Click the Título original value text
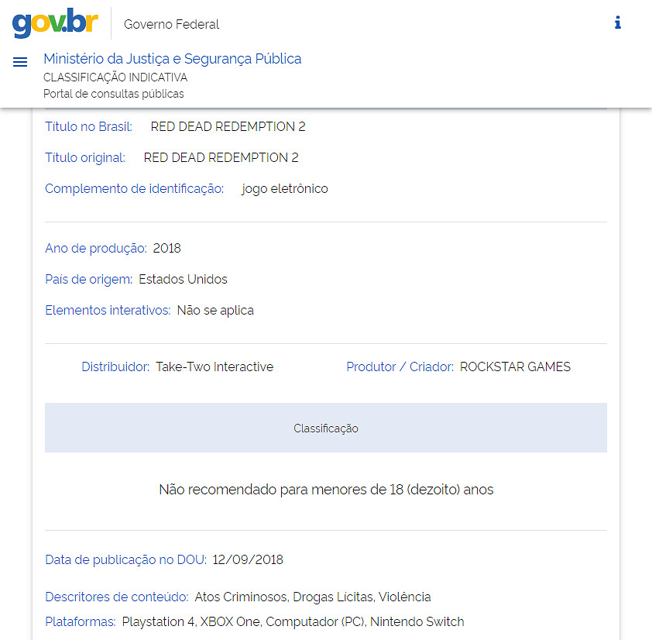652x640 pixels. tap(221, 157)
